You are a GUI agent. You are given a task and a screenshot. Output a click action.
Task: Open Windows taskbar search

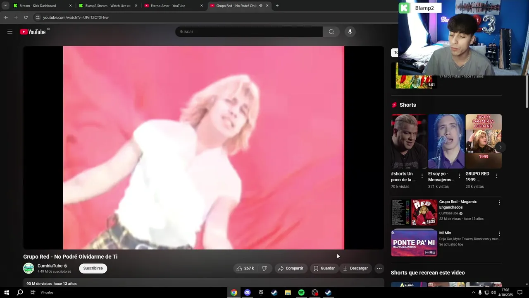click(x=20, y=293)
